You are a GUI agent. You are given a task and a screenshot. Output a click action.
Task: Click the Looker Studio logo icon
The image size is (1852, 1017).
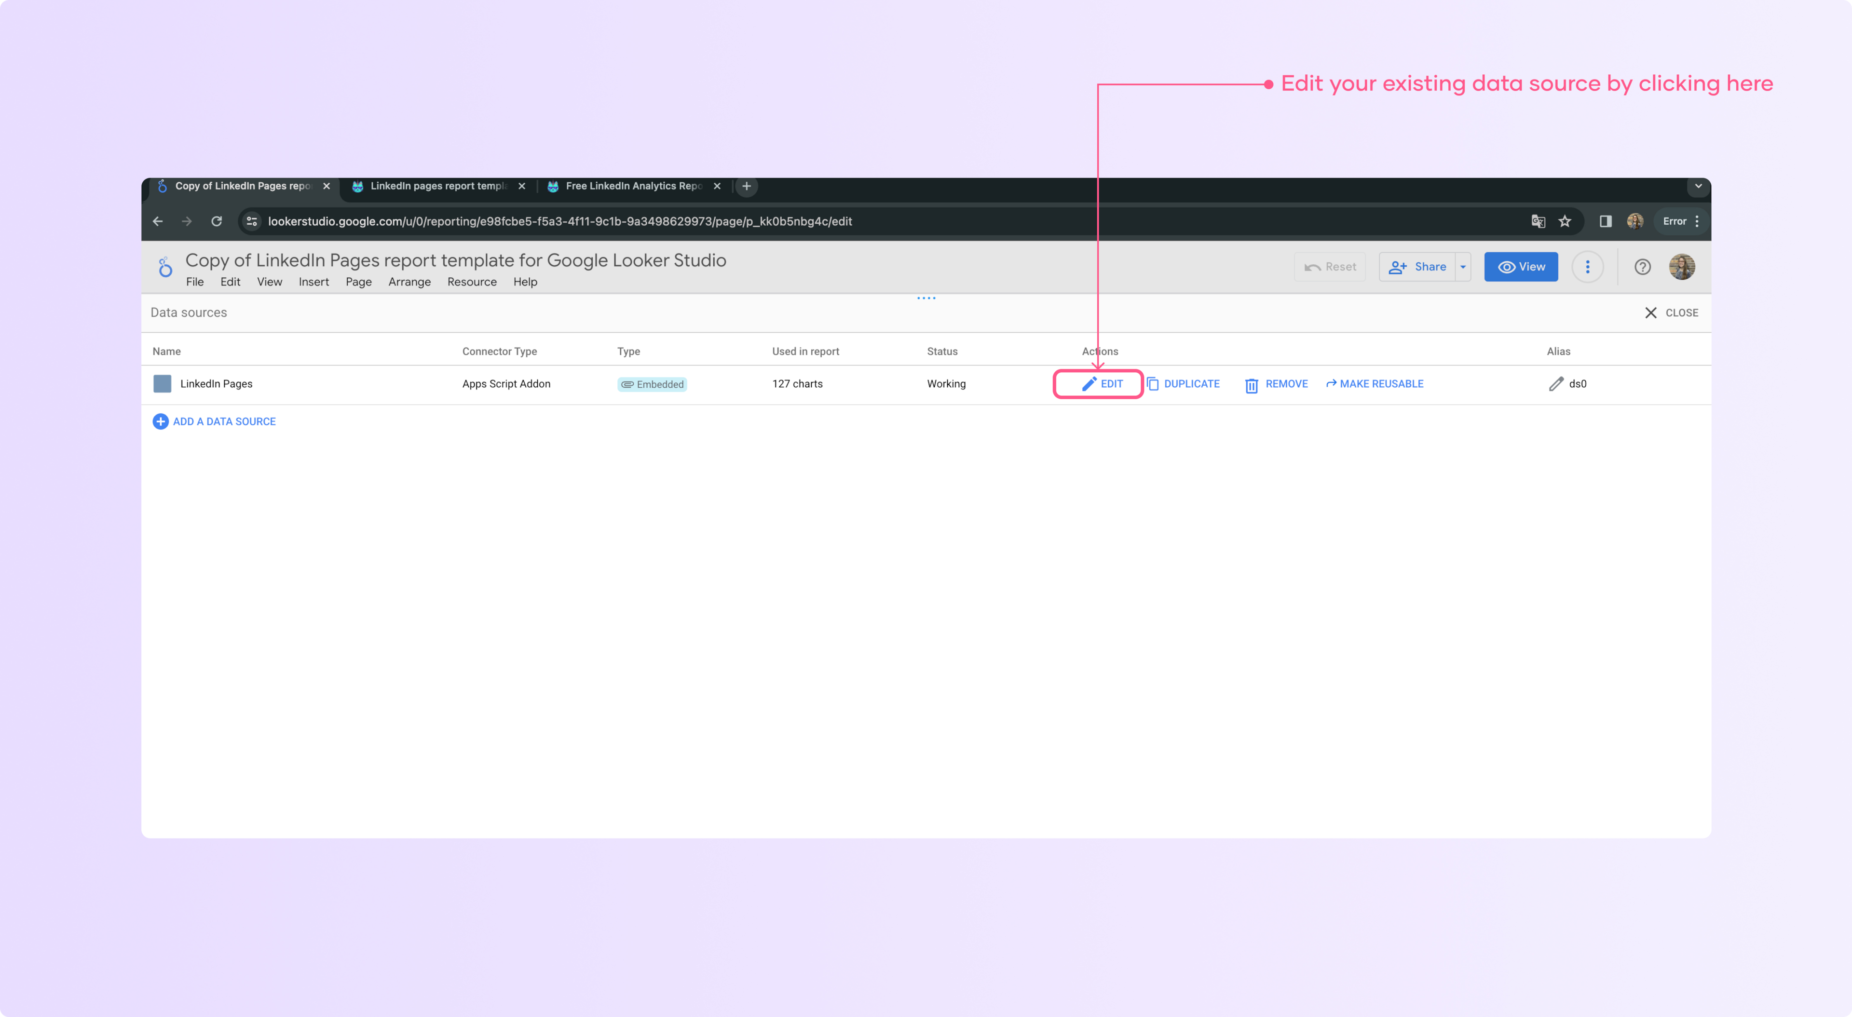pyautogui.click(x=165, y=267)
